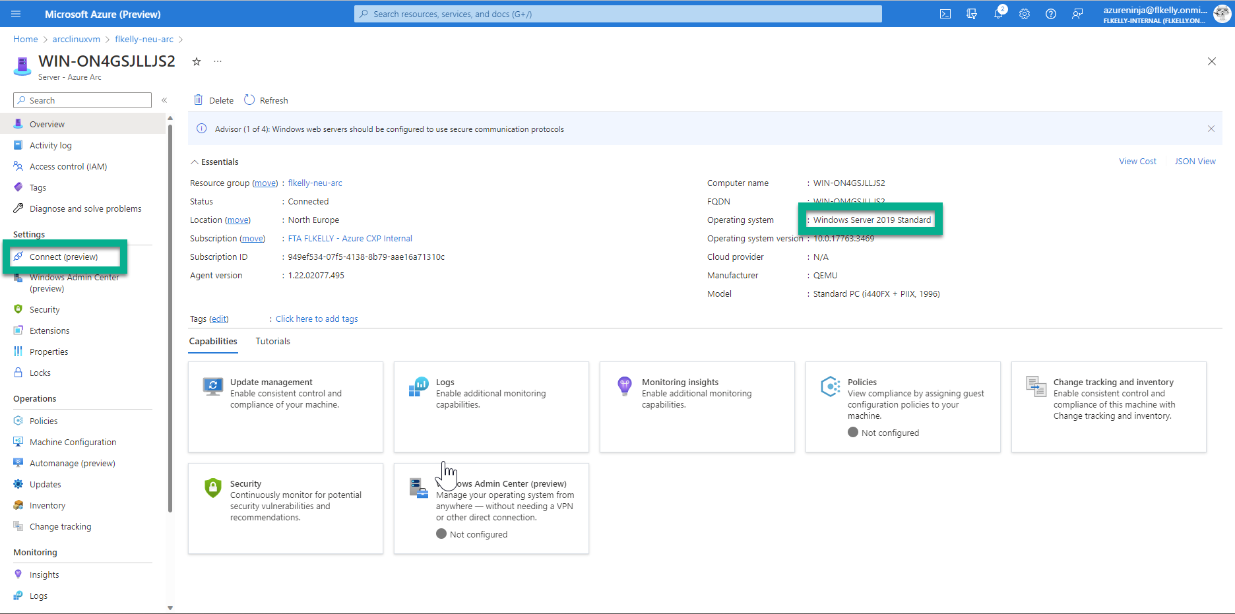Open Directories and subscriptions filter icon
Screen dimensions: 1235x614
click(x=972, y=14)
